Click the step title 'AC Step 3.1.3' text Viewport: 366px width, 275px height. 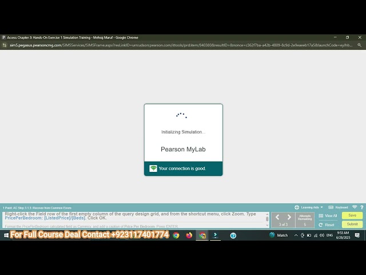22,208
